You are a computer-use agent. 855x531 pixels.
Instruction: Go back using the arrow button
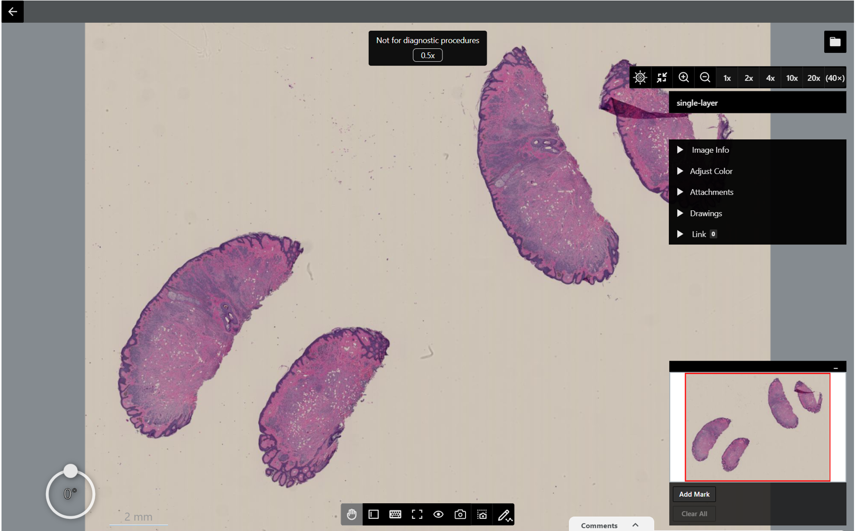coord(13,11)
